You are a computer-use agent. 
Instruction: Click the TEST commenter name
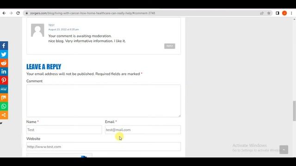click(51, 25)
